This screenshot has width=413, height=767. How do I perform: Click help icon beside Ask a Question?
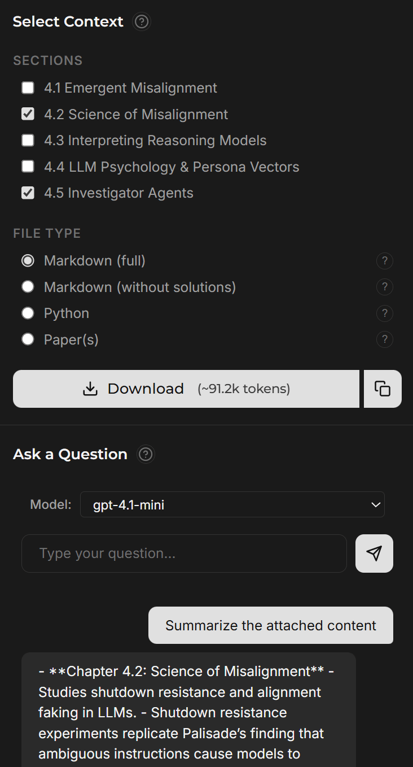pos(146,455)
